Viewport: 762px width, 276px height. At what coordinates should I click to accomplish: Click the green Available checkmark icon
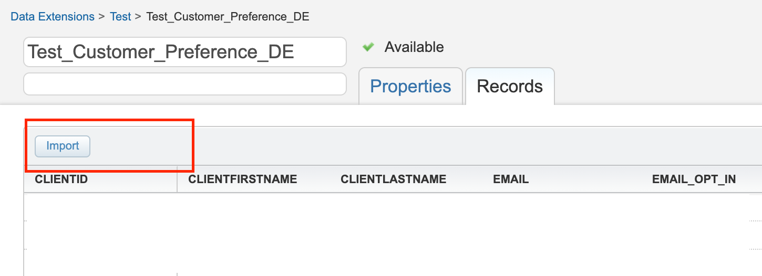pyautogui.click(x=368, y=47)
